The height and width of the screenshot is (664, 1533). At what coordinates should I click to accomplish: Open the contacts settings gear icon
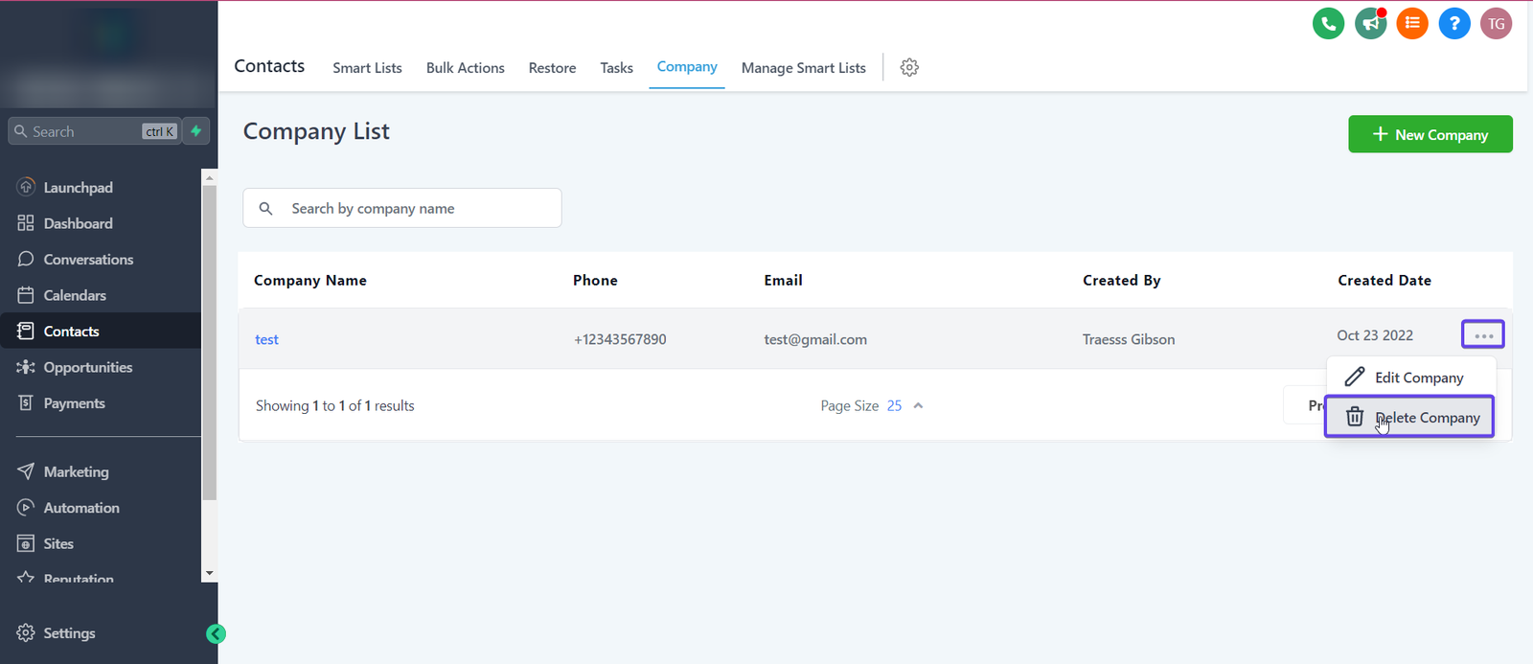coord(909,67)
